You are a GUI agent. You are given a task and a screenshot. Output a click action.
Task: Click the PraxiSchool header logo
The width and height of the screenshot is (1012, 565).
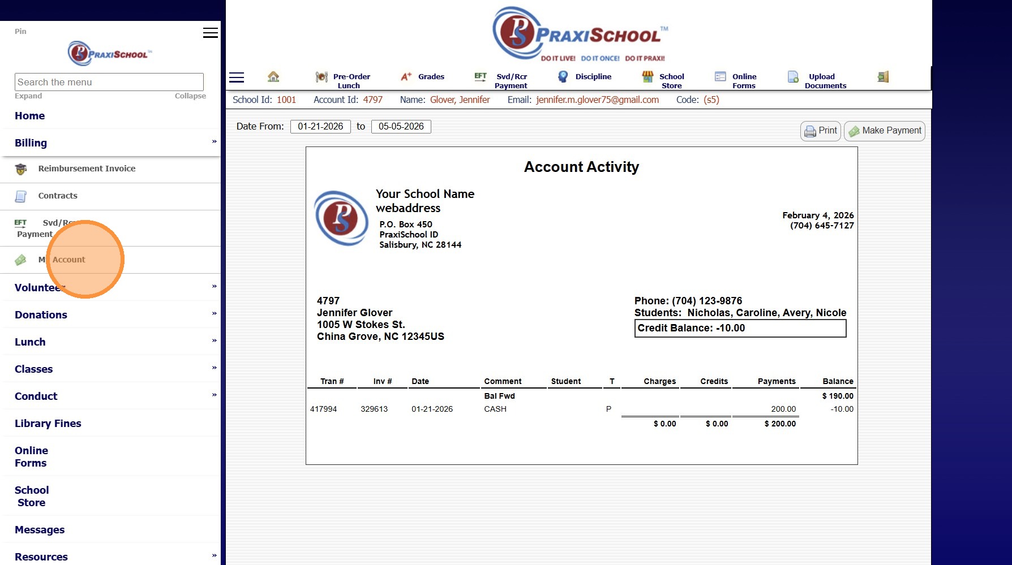(x=580, y=33)
